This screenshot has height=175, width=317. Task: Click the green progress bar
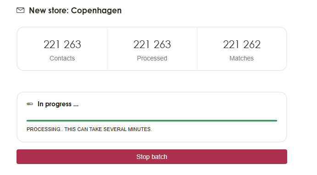pos(152,120)
